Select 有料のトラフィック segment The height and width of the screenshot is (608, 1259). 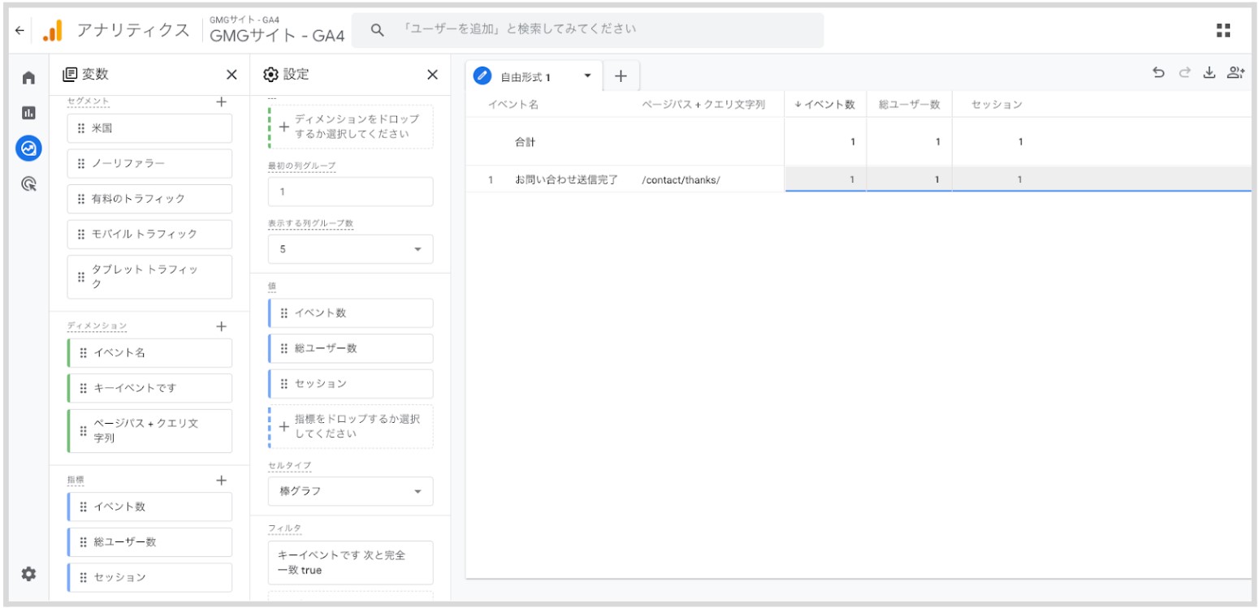pyautogui.click(x=149, y=199)
